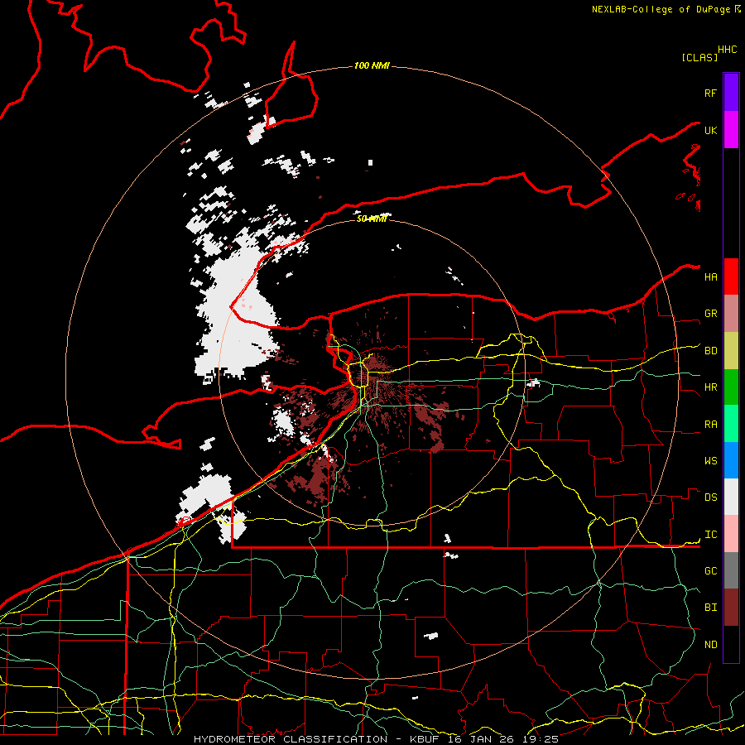Screen dimensions: 745x745
Task: Click the [CLAS] units label
Action: click(699, 57)
